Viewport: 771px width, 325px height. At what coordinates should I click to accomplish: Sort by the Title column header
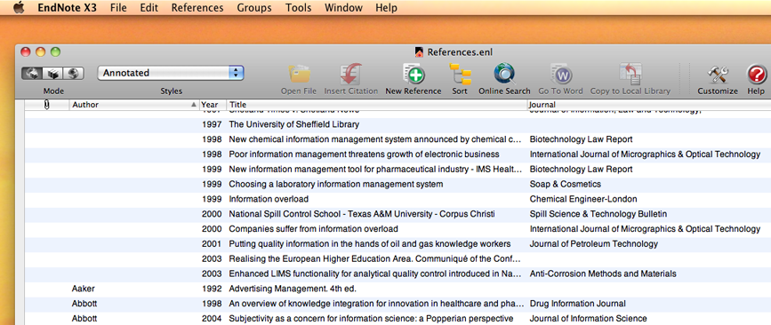[376, 105]
